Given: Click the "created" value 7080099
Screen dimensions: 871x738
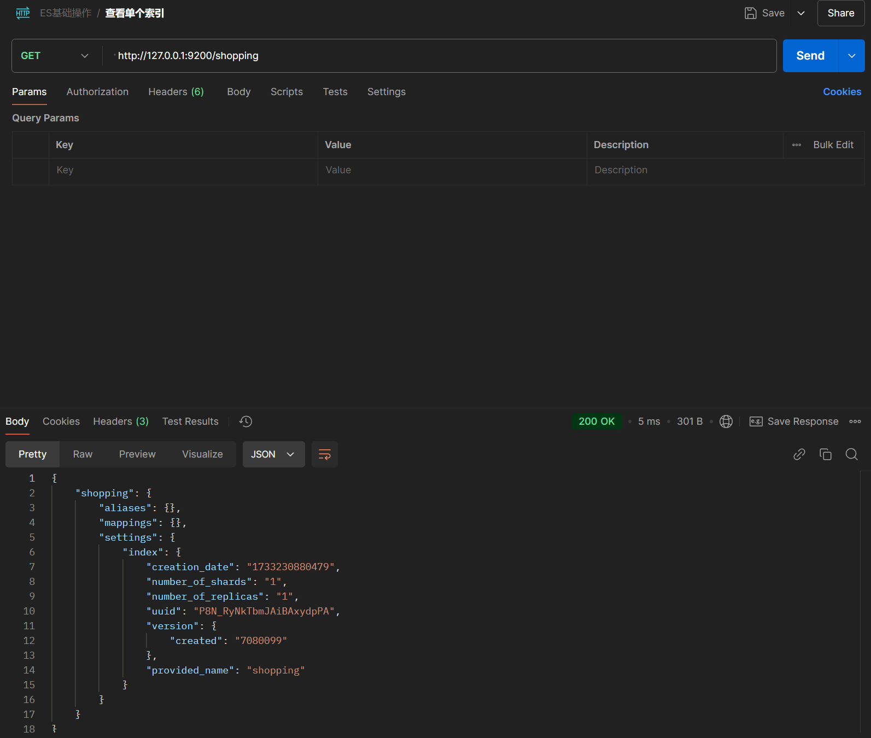Looking at the screenshot, I should coord(261,641).
